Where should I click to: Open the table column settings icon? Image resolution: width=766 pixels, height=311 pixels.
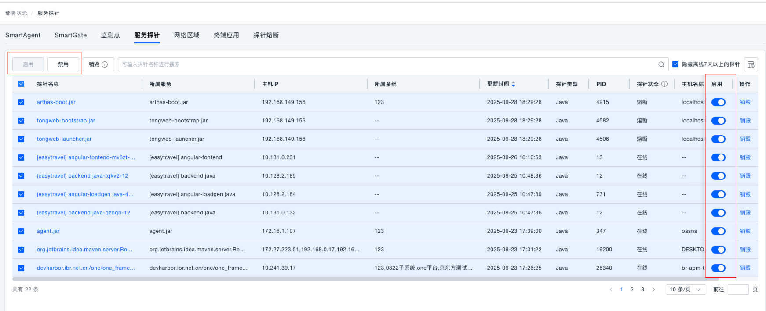(x=751, y=64)
